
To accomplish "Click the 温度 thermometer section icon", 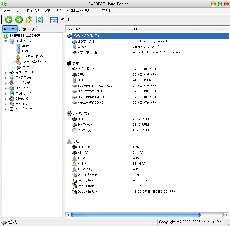I will [69, 64].
